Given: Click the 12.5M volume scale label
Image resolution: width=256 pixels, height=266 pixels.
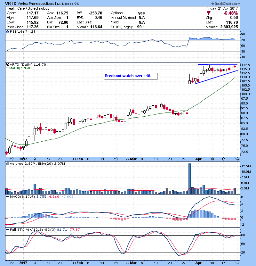Looking at the screenshot, I should [246, 166].
